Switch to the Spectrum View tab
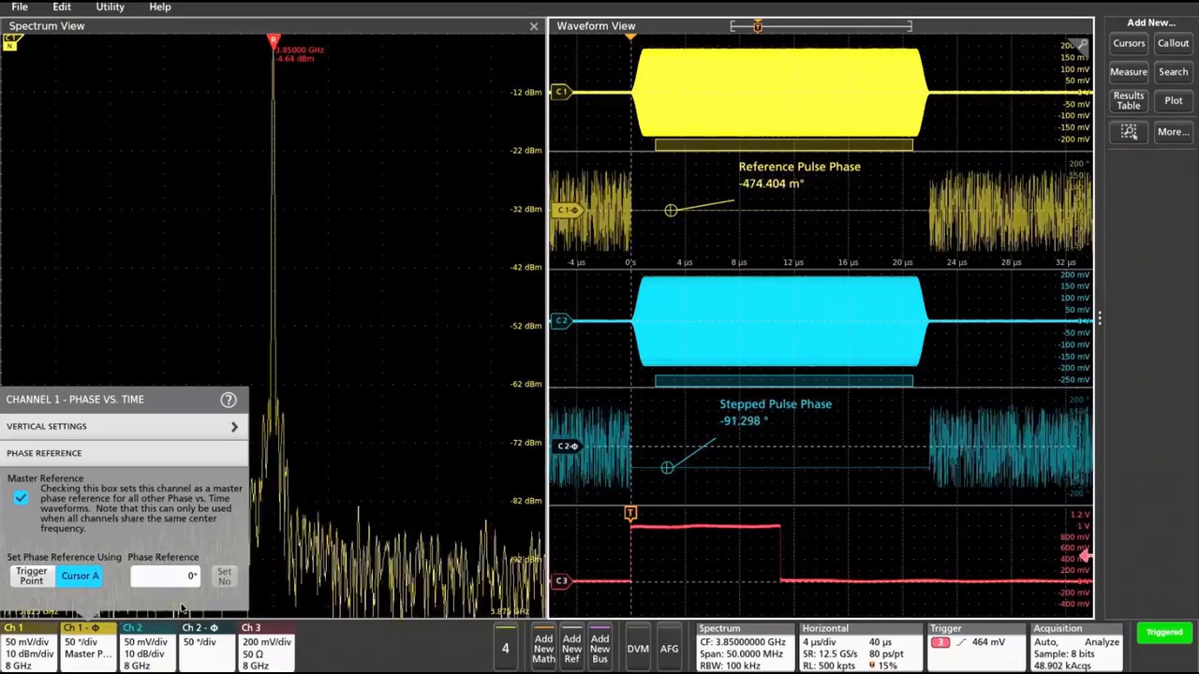The height and width of the screenshot is (674, 1199). point(46,25)
